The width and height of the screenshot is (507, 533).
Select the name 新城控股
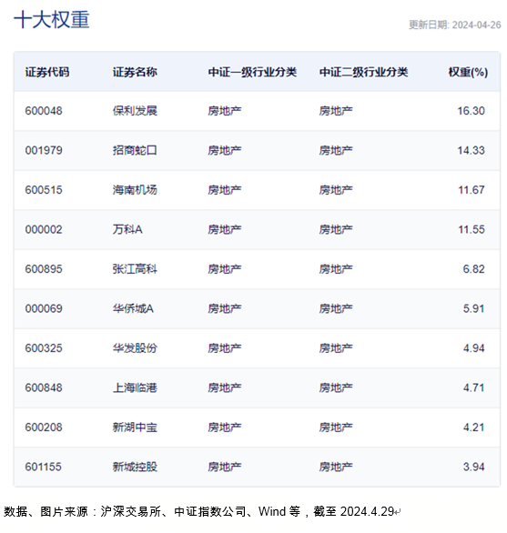135,467
